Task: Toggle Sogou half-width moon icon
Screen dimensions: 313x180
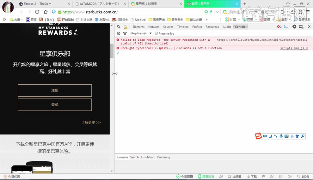Action: (271, 136)
